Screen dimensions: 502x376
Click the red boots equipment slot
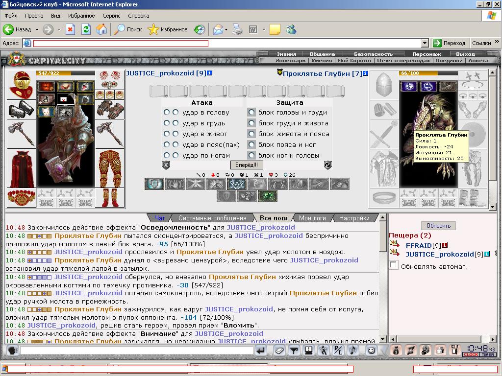tap(109, 198)
